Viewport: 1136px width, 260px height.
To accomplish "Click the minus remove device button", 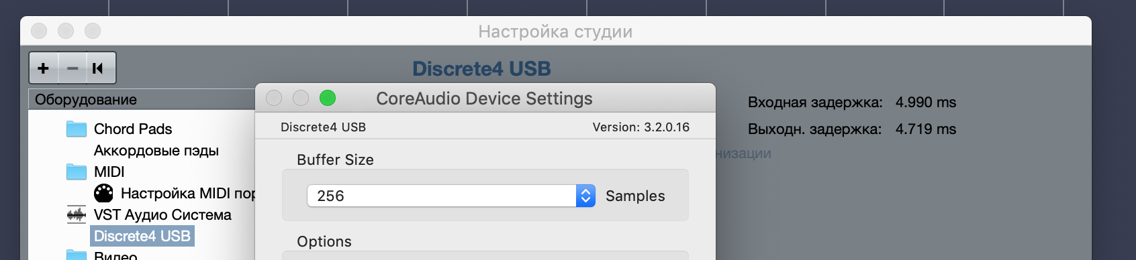I will coord(73,68).
